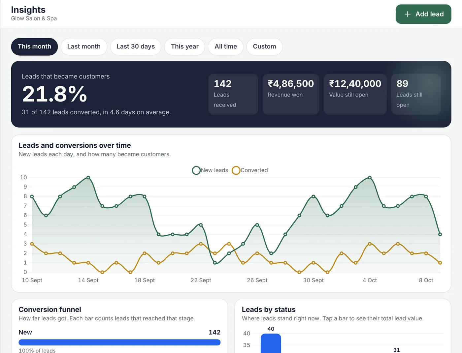The image size is (462, 353).
Task: Choose the Last 30 days range
Action: 136,47
